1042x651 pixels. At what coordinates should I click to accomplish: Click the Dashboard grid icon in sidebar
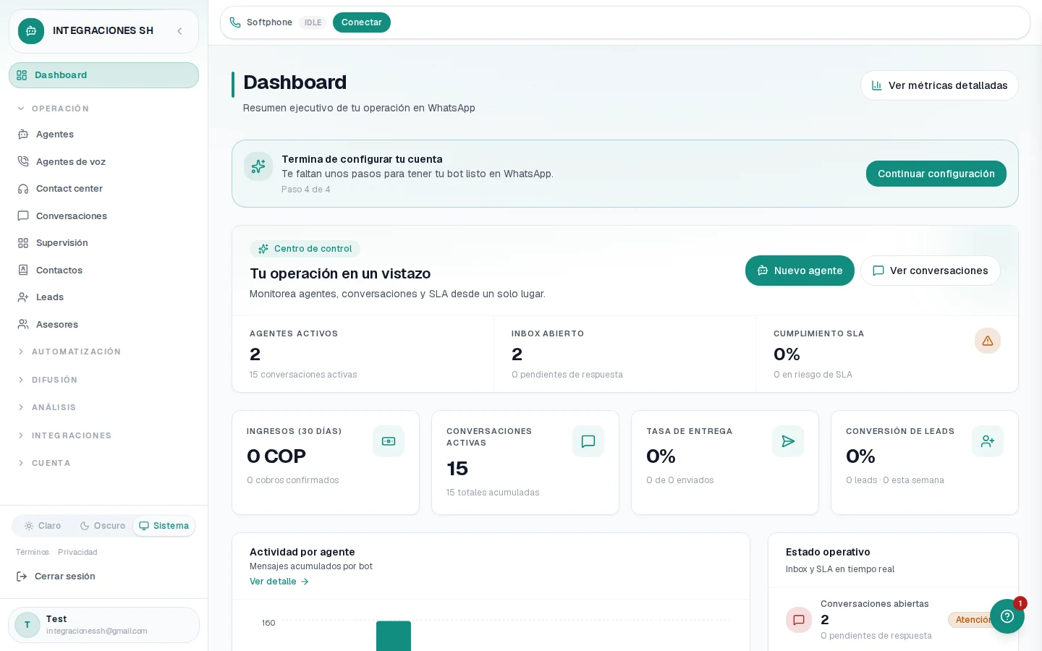(22, 75)
